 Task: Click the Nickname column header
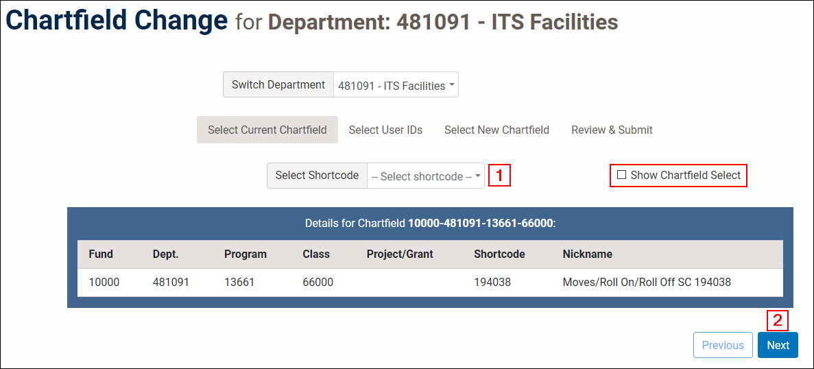click(x=587, y=254)
